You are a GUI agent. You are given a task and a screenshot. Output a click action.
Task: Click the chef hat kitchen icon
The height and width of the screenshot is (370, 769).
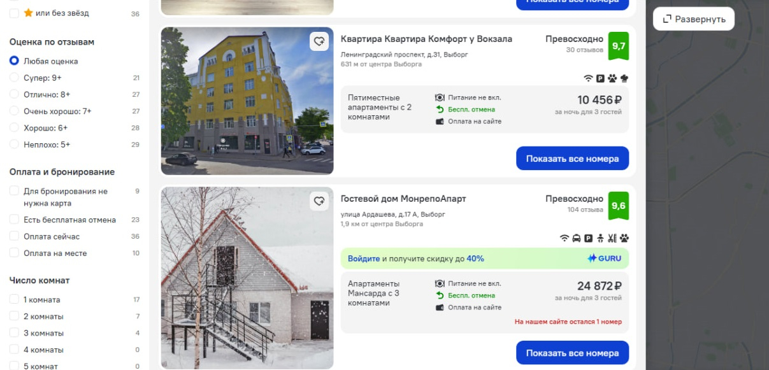(624, 78)
